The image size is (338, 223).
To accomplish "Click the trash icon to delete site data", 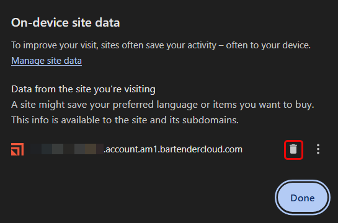I will coord(293,150).
